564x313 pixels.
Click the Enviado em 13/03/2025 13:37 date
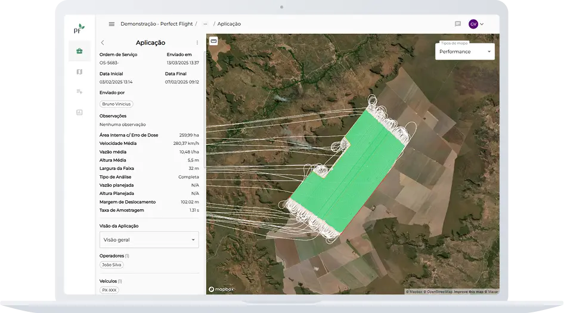pos(182,63)
